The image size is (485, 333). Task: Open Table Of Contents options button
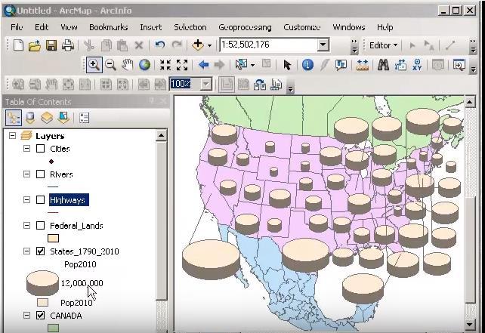tap(84, 118)
